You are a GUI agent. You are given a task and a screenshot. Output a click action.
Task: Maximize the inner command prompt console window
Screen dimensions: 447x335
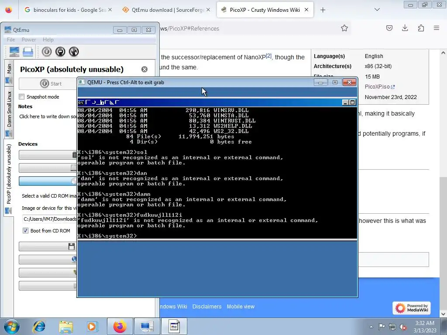[352, 103]
